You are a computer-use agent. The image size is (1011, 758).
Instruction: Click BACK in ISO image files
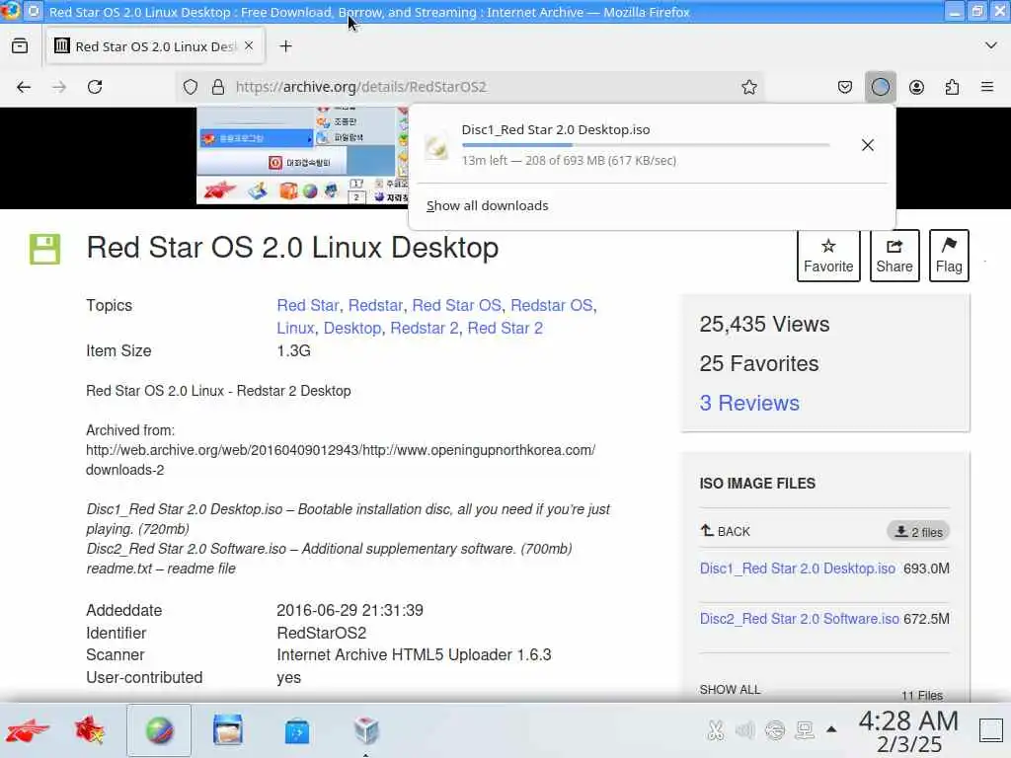pos(726,531)
